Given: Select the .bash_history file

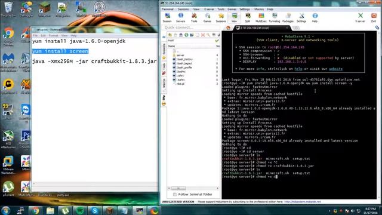Looking at the screenshot, I should [x=184, y=59].
